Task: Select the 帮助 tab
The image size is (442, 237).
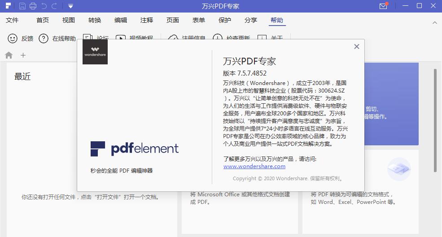Action: (277, 20)
